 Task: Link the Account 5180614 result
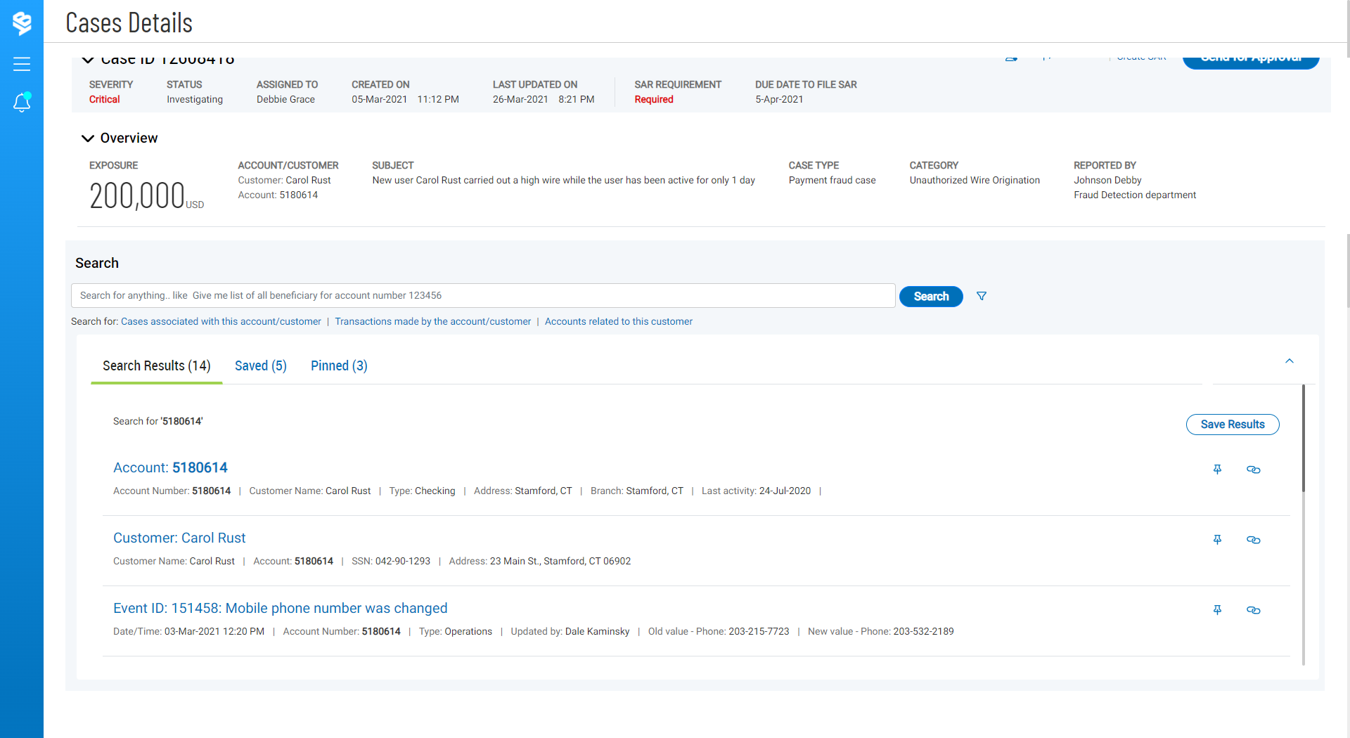pyautogui.click(x=1253, y=470)
